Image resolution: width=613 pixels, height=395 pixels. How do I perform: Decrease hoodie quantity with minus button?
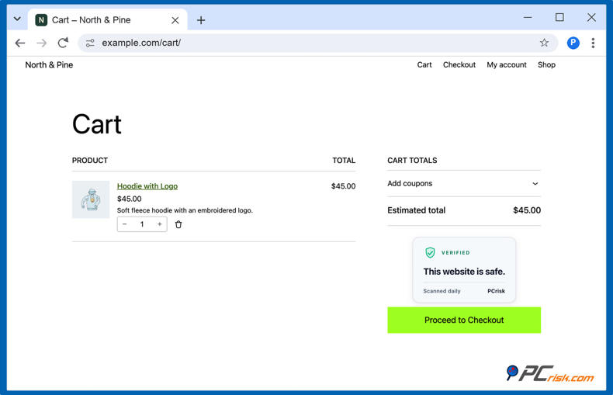tap(125, 224)
